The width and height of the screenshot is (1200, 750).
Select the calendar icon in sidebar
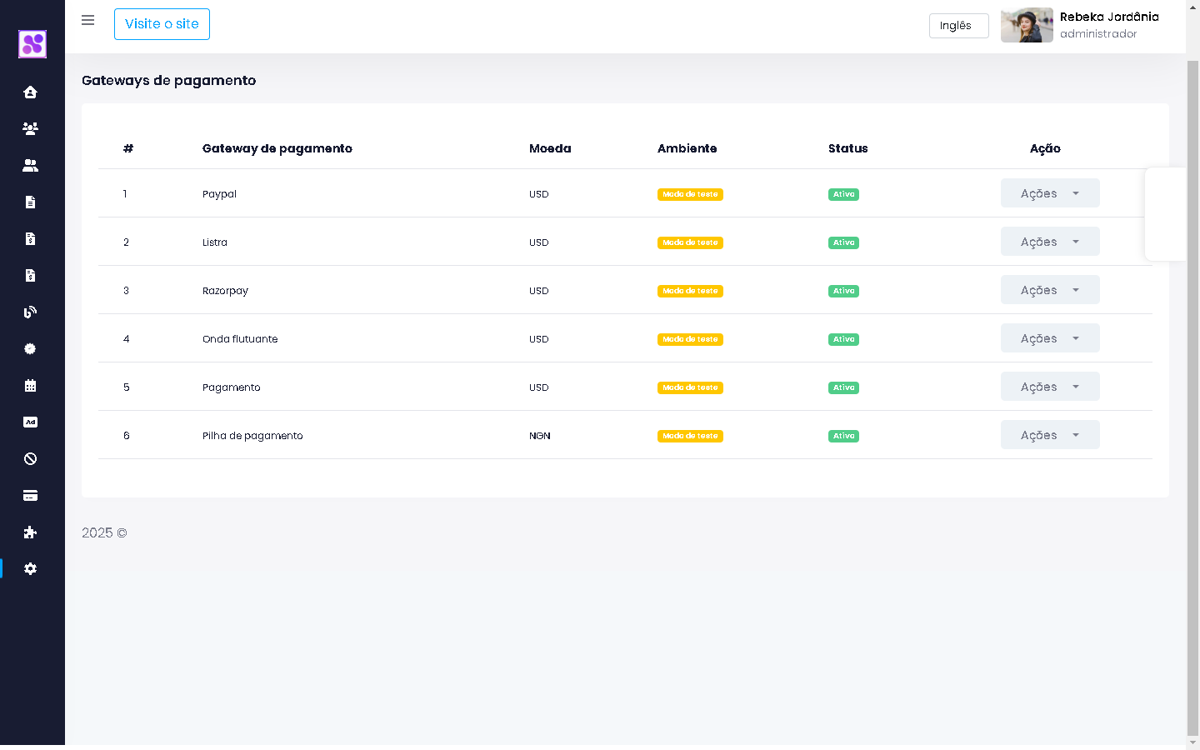click(x=31, y=386)
